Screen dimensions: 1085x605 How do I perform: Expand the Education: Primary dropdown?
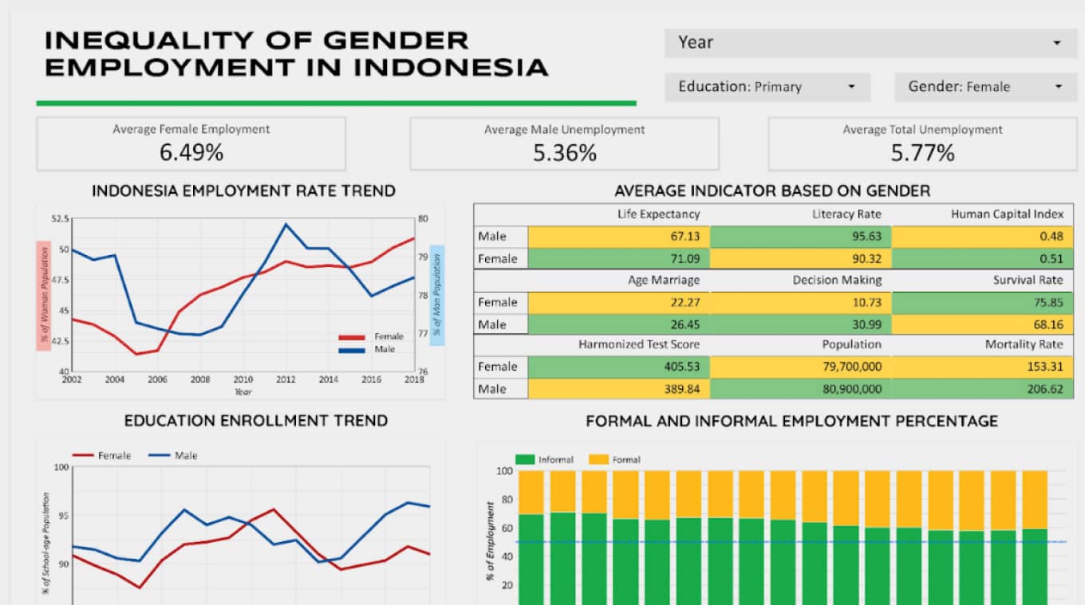[x=767, y=87]
